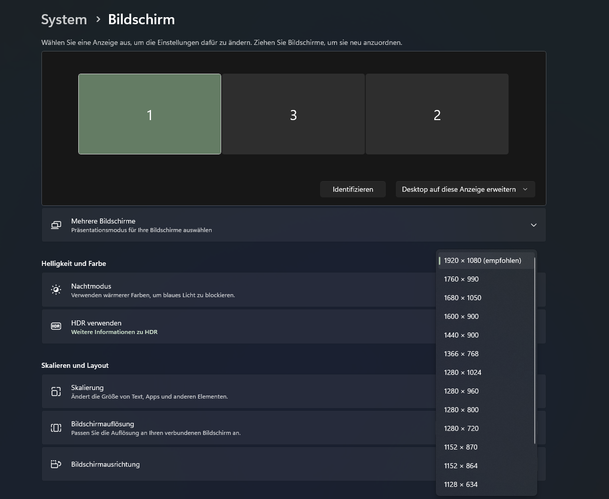Pick the 1280 × 720 resolution option

click(x=461, y=428)
